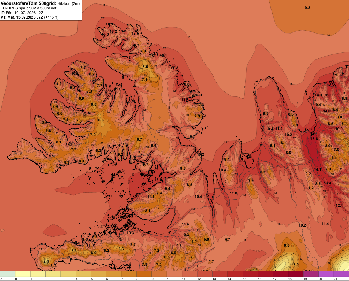Click the 11.8 temperature value
Viewport: 349px width, 281px height.
pyautogui.click(x=233, y=193)
